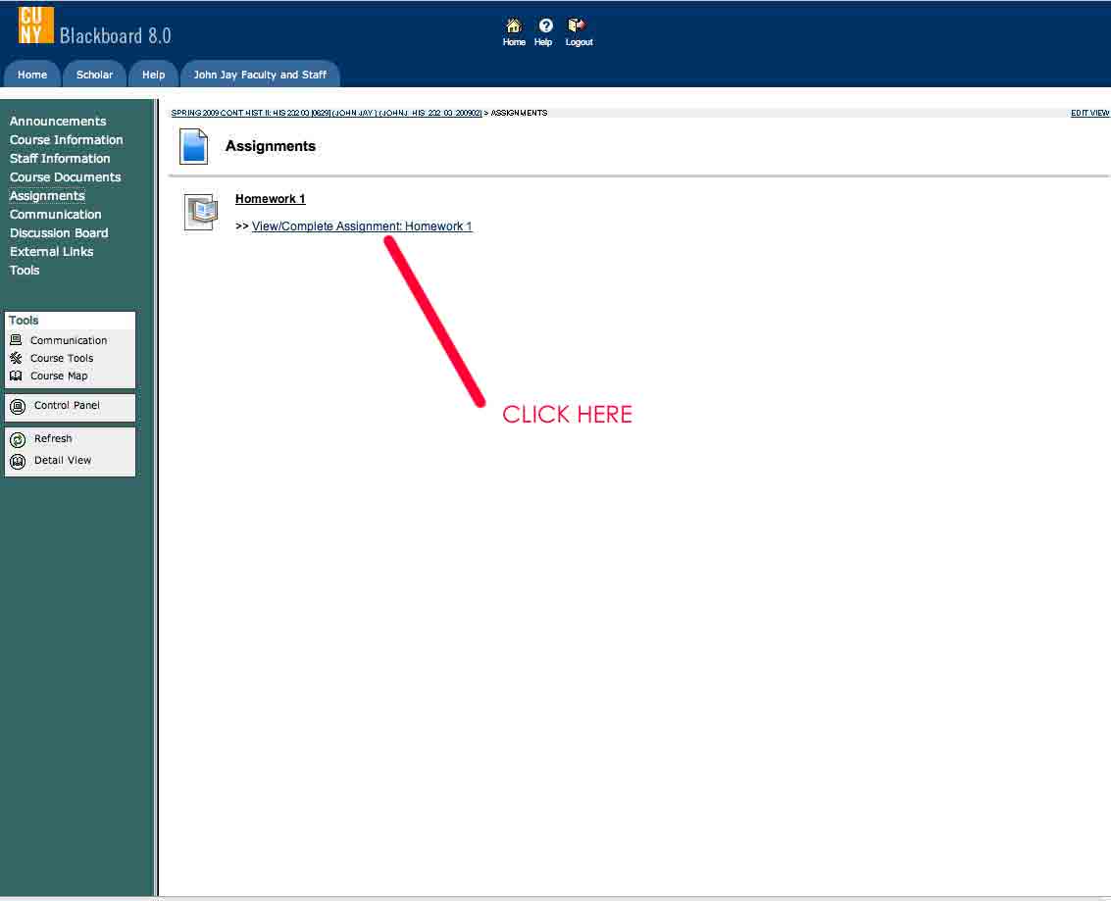The width and height of the screenshot is (1111, 901).
Task: Click the Course Map link
Action: (59, 375)
